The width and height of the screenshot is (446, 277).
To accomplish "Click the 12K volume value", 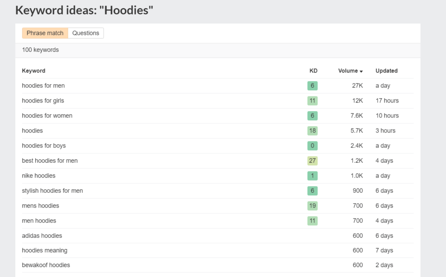I will (x=357, y=101).
